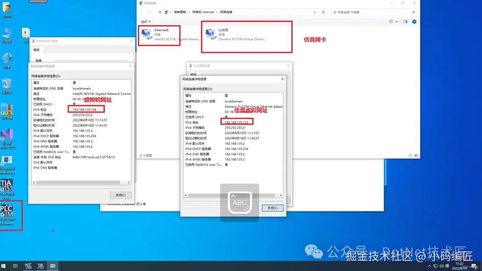
Task: Click the network icon in system tray
Action: [x=436, y=266]
